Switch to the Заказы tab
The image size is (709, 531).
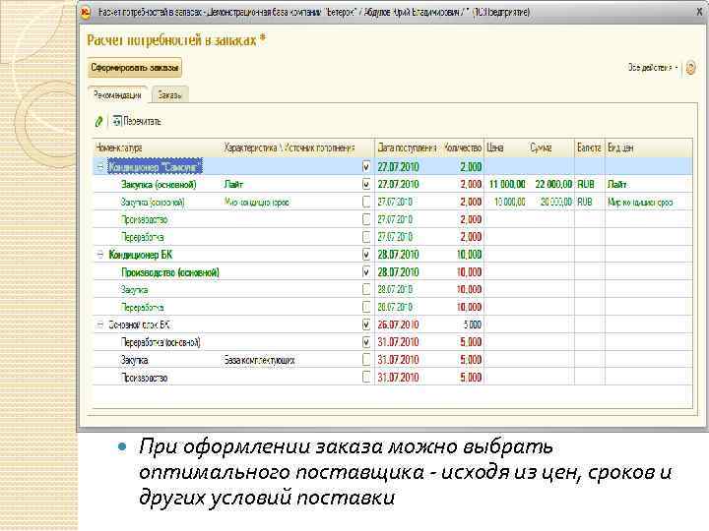click(x=170, y=94)
